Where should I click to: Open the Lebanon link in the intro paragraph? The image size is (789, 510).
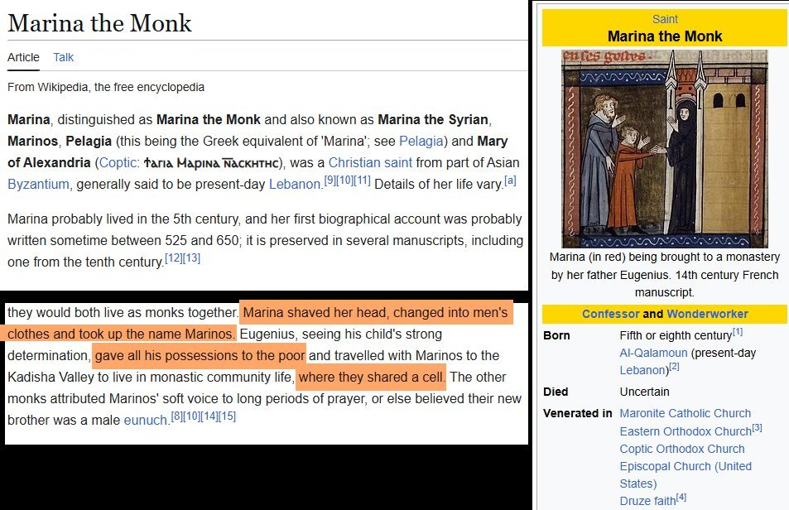tap(295, 184)
